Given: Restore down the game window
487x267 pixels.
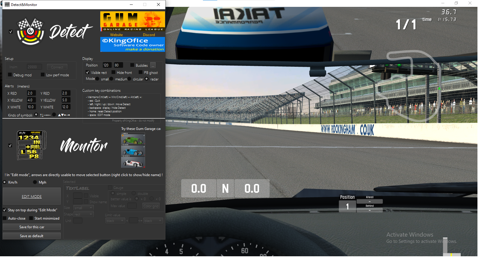Looking at the screenshot, I should 456,3.
